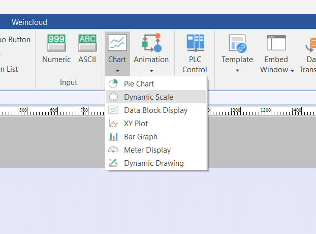Click the Numeric input icon

point(56,43)
